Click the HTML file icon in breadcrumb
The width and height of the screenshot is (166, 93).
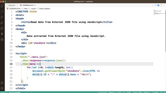pyautogui.click(x=8, y=9)
